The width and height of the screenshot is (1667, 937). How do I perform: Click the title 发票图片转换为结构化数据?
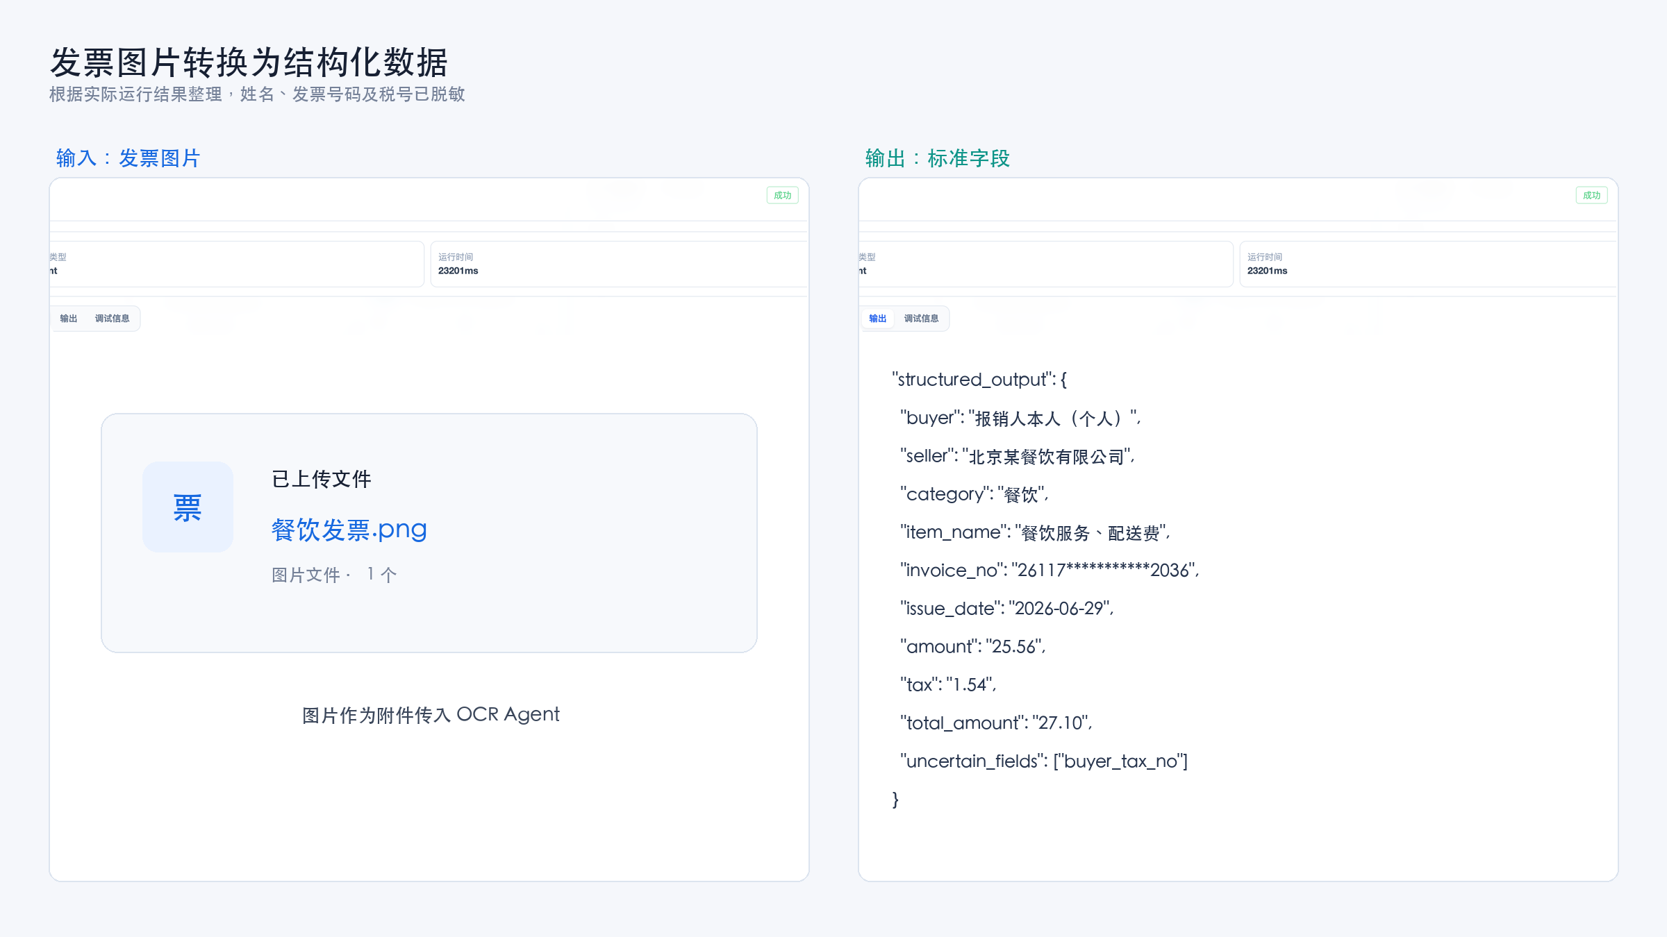[x=249, y=62]
